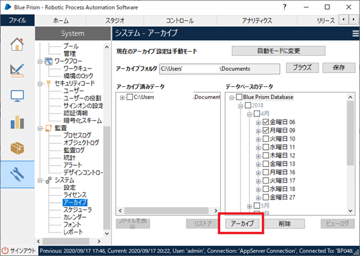
Task: Click the scroll icon beside 監査
Action: pyautogui.click(x=48, y=128)
